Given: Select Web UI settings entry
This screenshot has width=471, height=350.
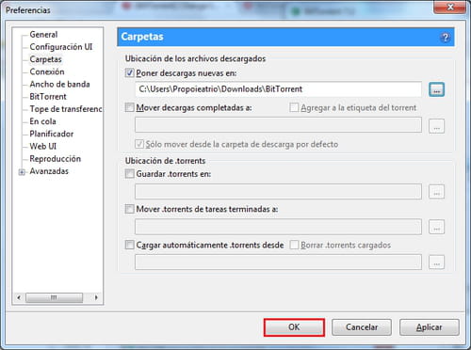Looking at the screenshot, I should [43, 146].
